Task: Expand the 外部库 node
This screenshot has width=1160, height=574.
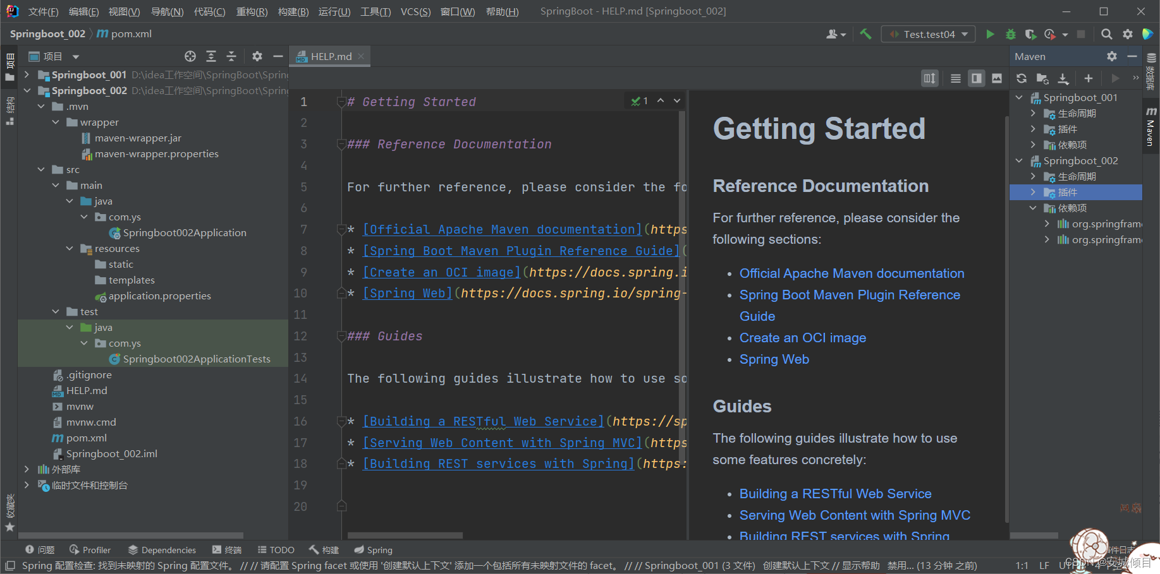Action: pyautogui.click(x=27, y=469)
